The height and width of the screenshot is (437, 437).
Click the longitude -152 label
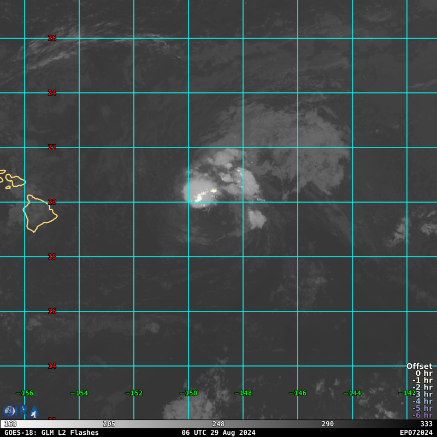[134, 393]
